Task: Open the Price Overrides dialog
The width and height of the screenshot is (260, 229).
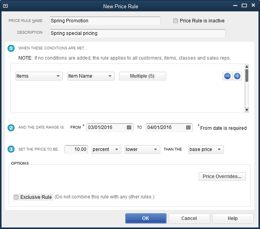Action: point(222,176)
